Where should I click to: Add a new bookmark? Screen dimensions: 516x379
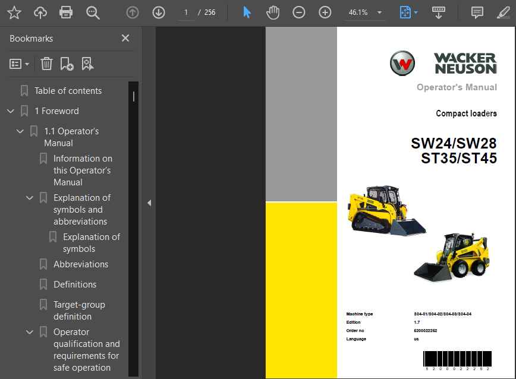click(x=66, y=64)
